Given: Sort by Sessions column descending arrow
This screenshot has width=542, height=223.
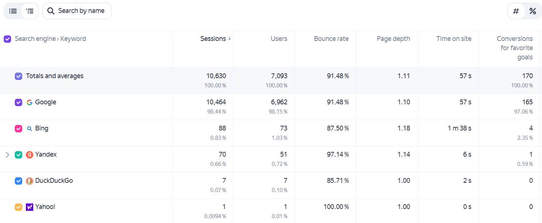Looking at the screenshot, I should pos(230,38).
